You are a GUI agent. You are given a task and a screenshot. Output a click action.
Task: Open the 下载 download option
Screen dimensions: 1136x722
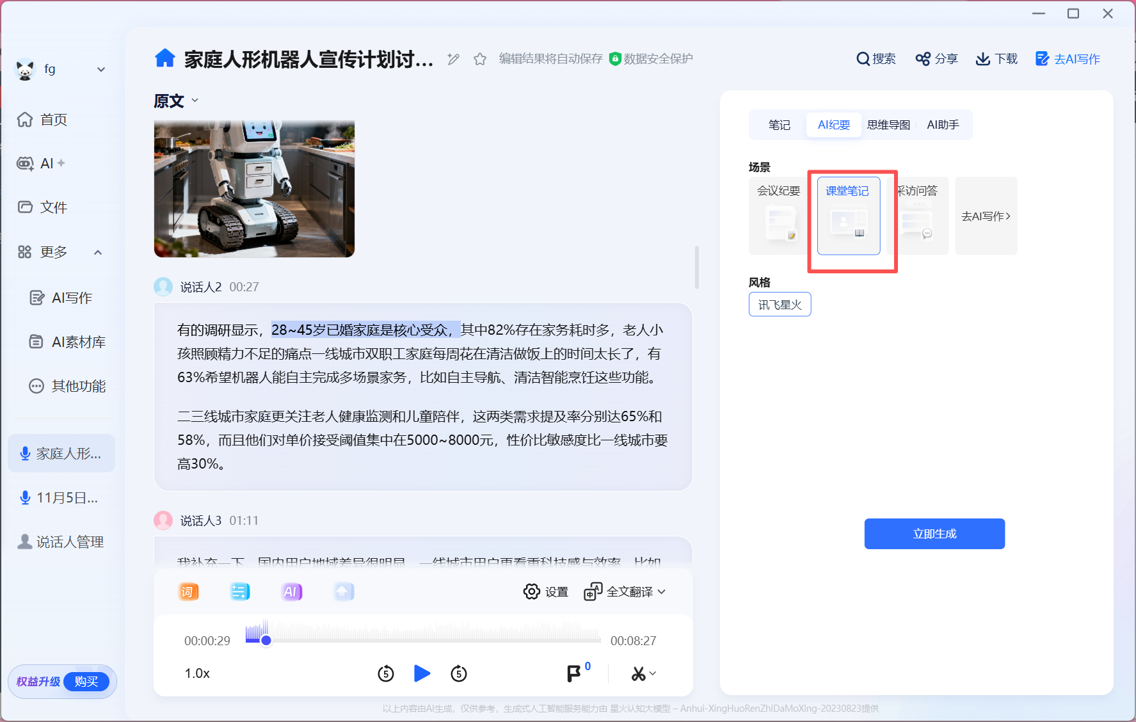[x=996, y=59]
